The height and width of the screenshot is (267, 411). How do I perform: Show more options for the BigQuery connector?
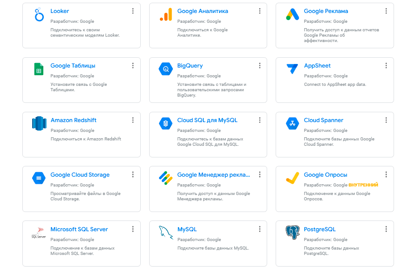click(260, 66)
